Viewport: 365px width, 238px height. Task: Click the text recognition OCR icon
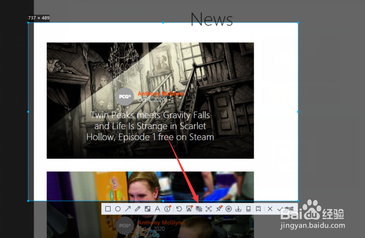coord(209,209)
